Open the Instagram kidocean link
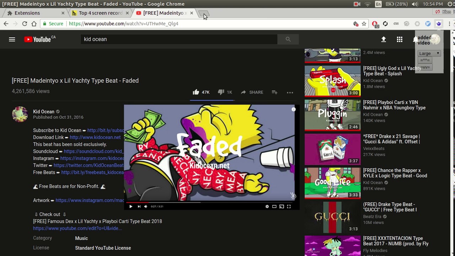Screen dimensions: 455x256 [x=92, y=158]
